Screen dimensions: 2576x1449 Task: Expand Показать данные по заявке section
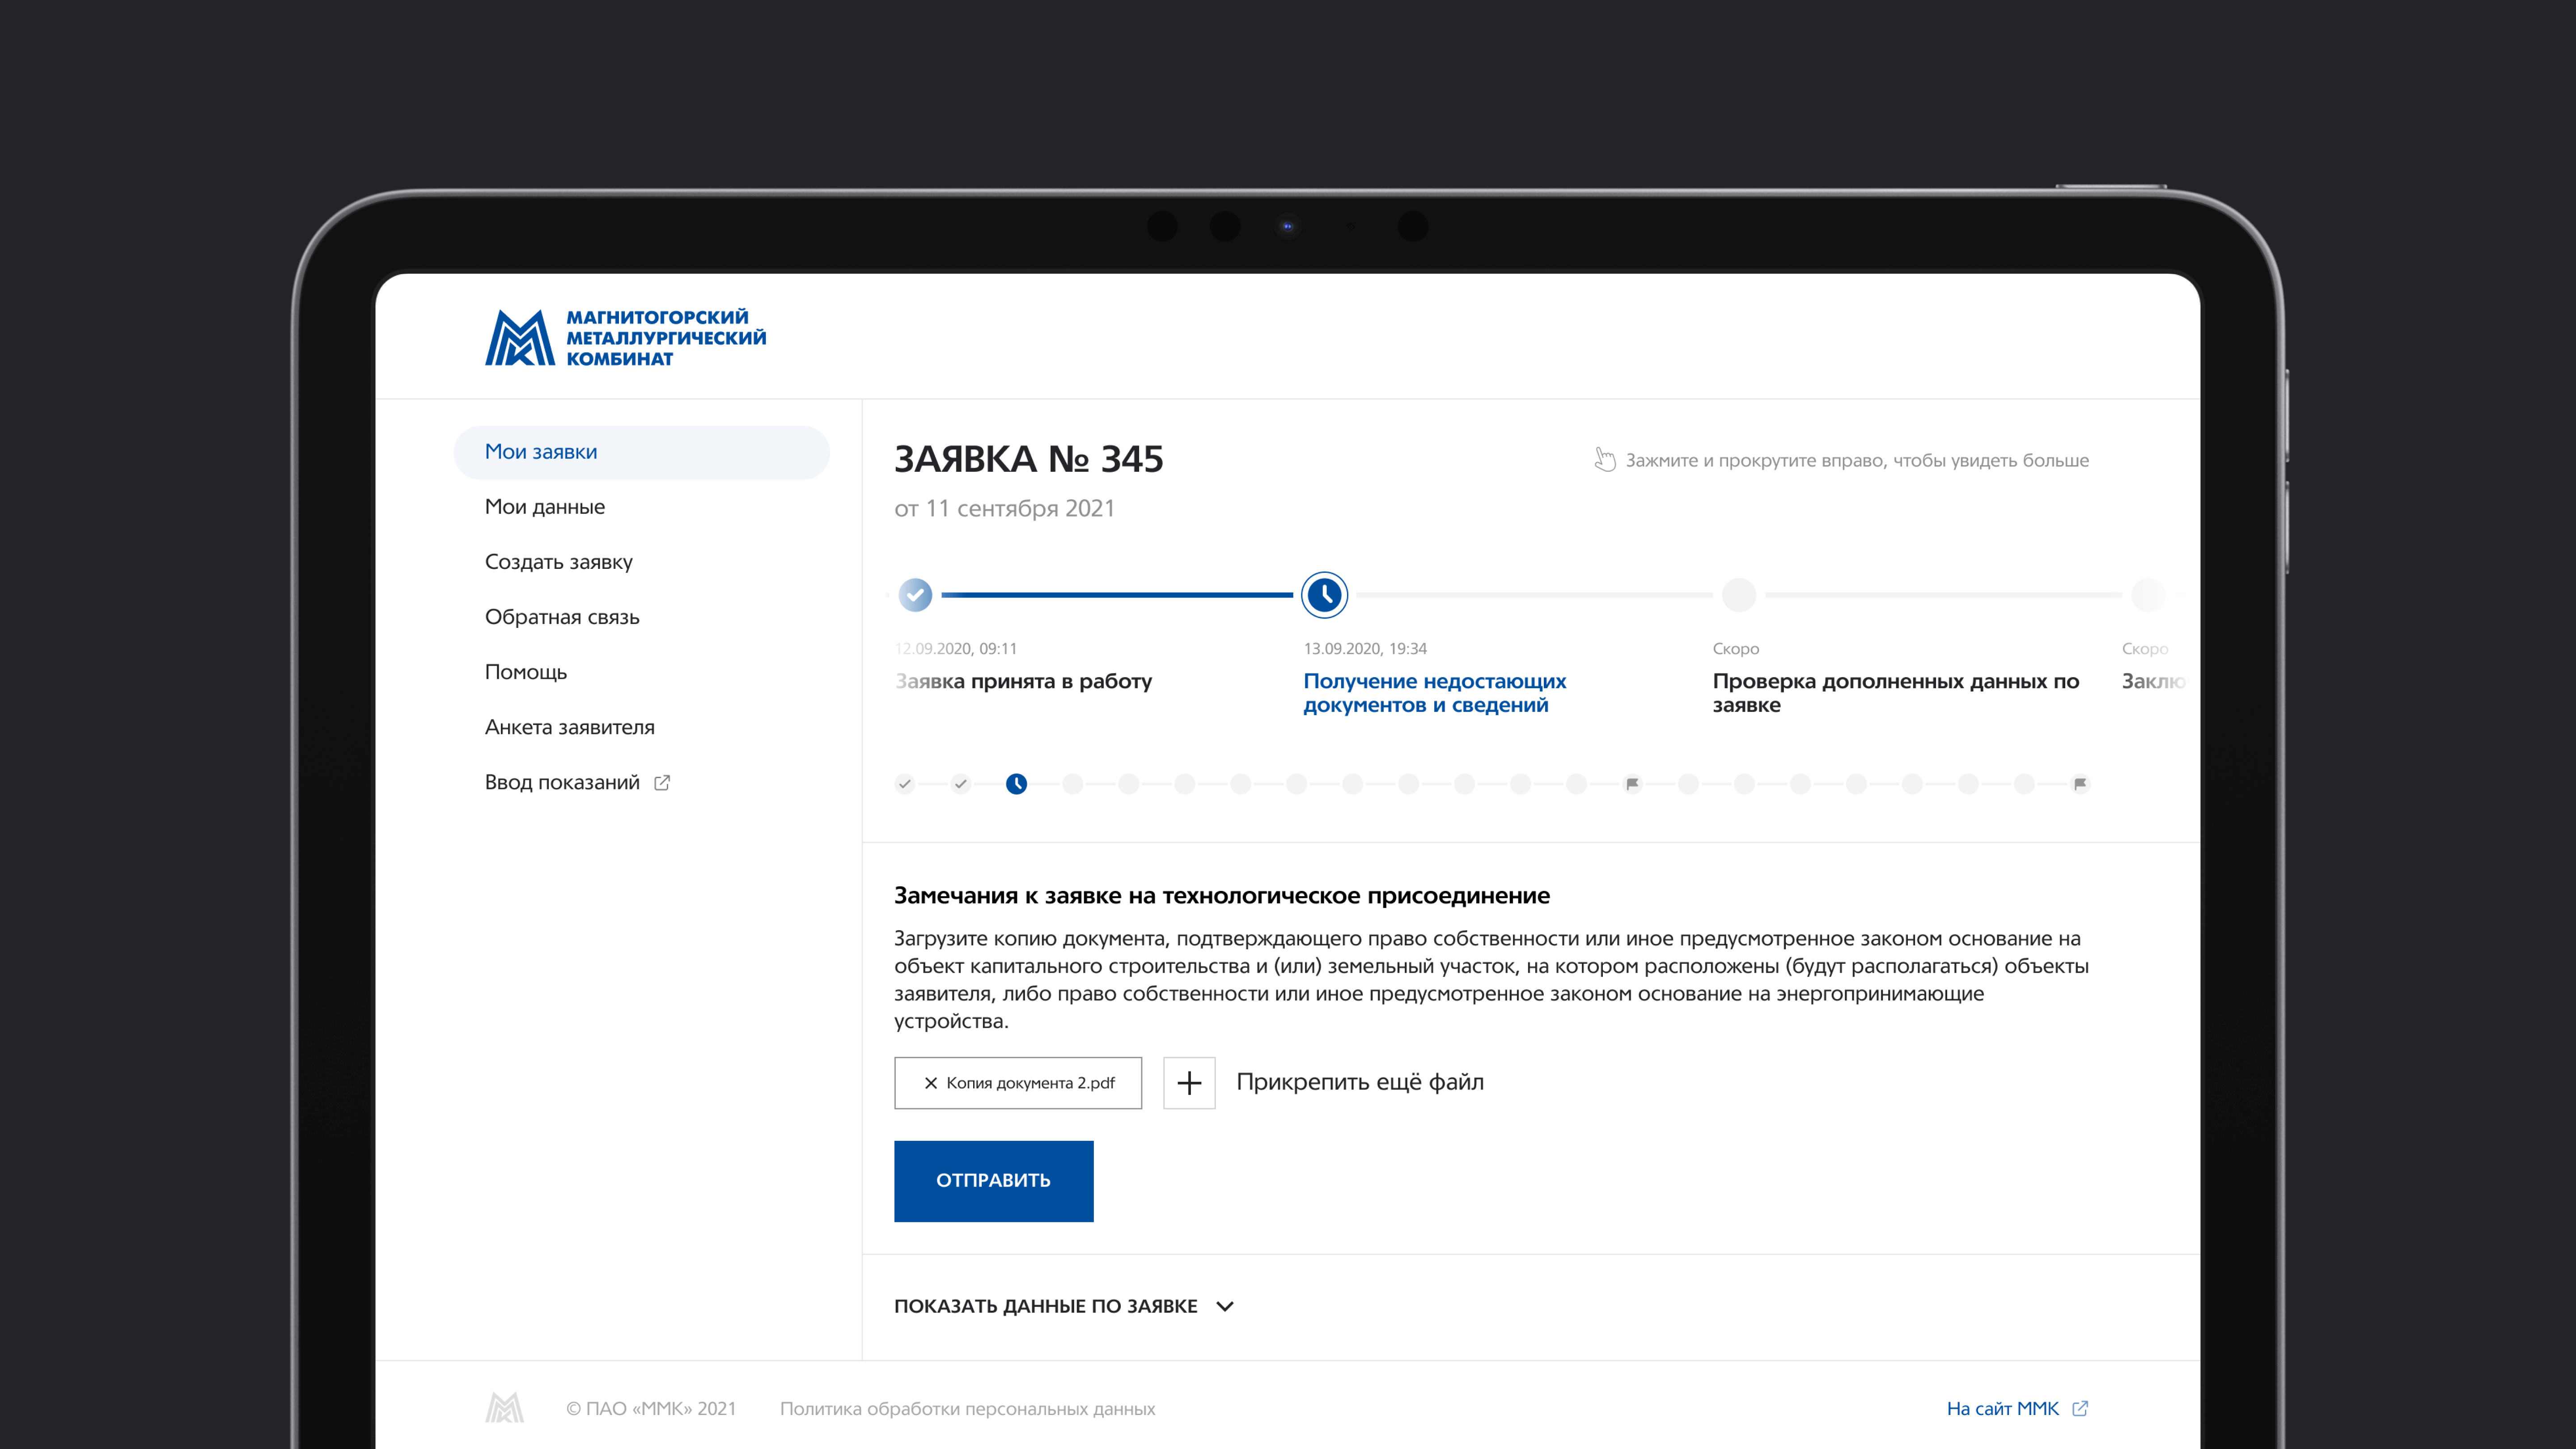pyautogui.click(x=1045, y=1306)
